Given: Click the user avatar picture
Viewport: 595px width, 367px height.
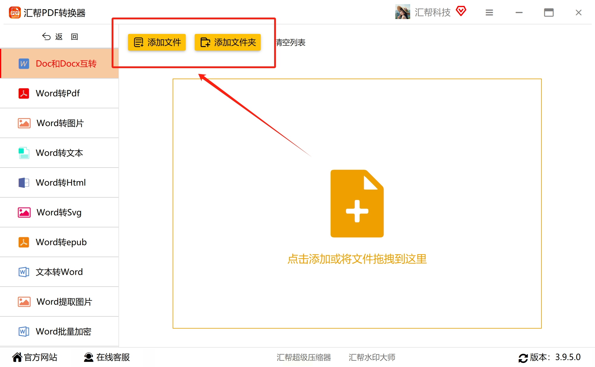Looking at the screenshot, I should (x=402, y=12).
